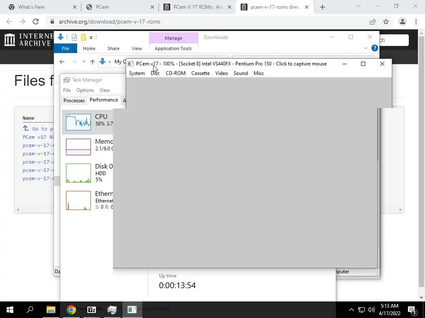Open Customize Quick Access Toolbar dropdown
425x318 pixels.
[91, 38]
